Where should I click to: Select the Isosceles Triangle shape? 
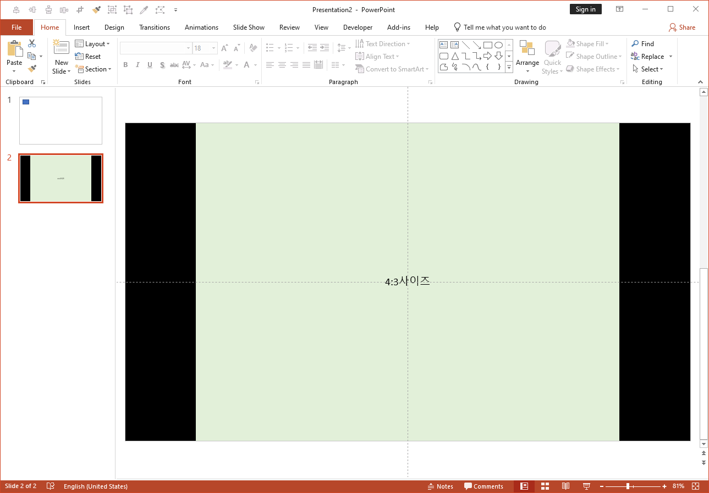455,56
